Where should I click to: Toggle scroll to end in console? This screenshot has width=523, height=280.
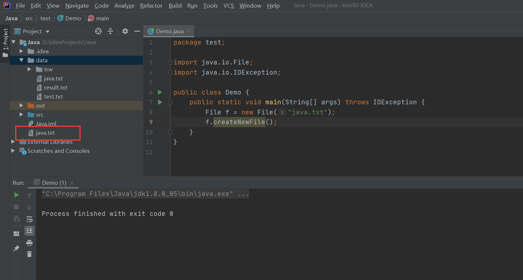click(29, 230)
